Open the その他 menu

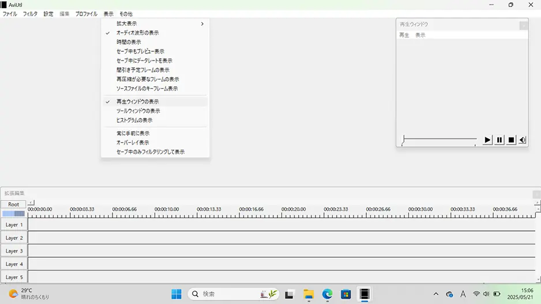[126, 14]
